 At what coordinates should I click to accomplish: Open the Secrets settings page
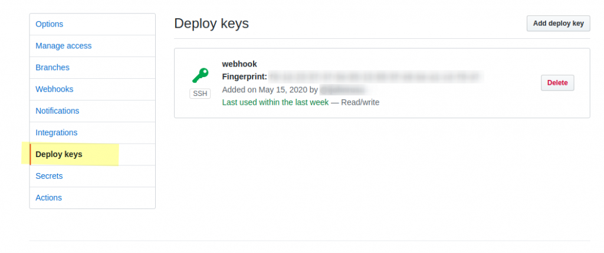[49, 177]
